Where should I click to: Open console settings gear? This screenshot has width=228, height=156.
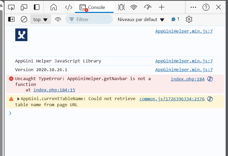click(x=189, y=19)
